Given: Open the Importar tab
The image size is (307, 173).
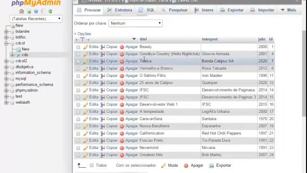Looking at the screenshot, I should [262, 10].
